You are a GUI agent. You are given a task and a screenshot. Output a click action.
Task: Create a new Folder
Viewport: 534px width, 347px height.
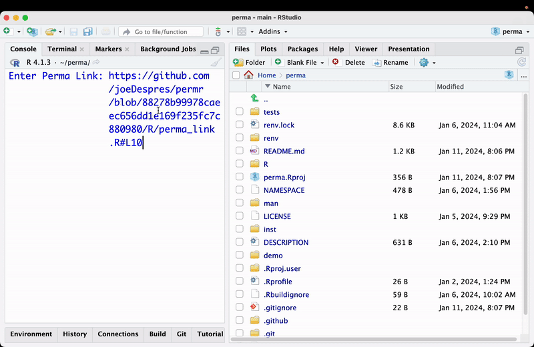249,62
